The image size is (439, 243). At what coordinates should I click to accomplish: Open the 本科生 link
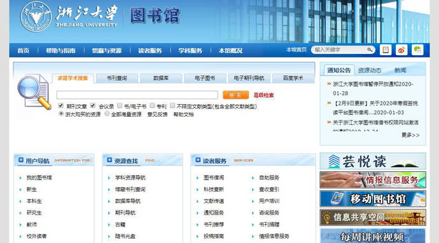34,201
